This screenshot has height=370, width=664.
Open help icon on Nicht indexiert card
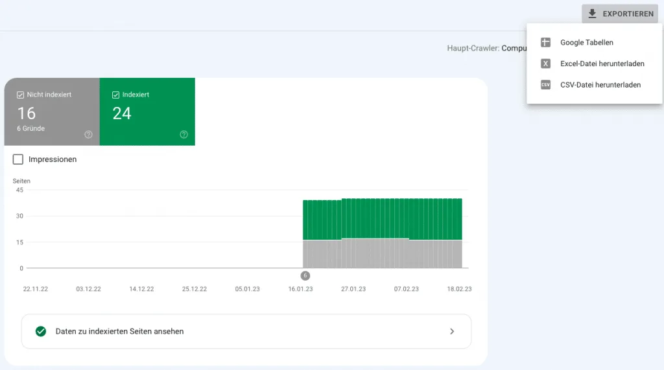coord(88,135)
